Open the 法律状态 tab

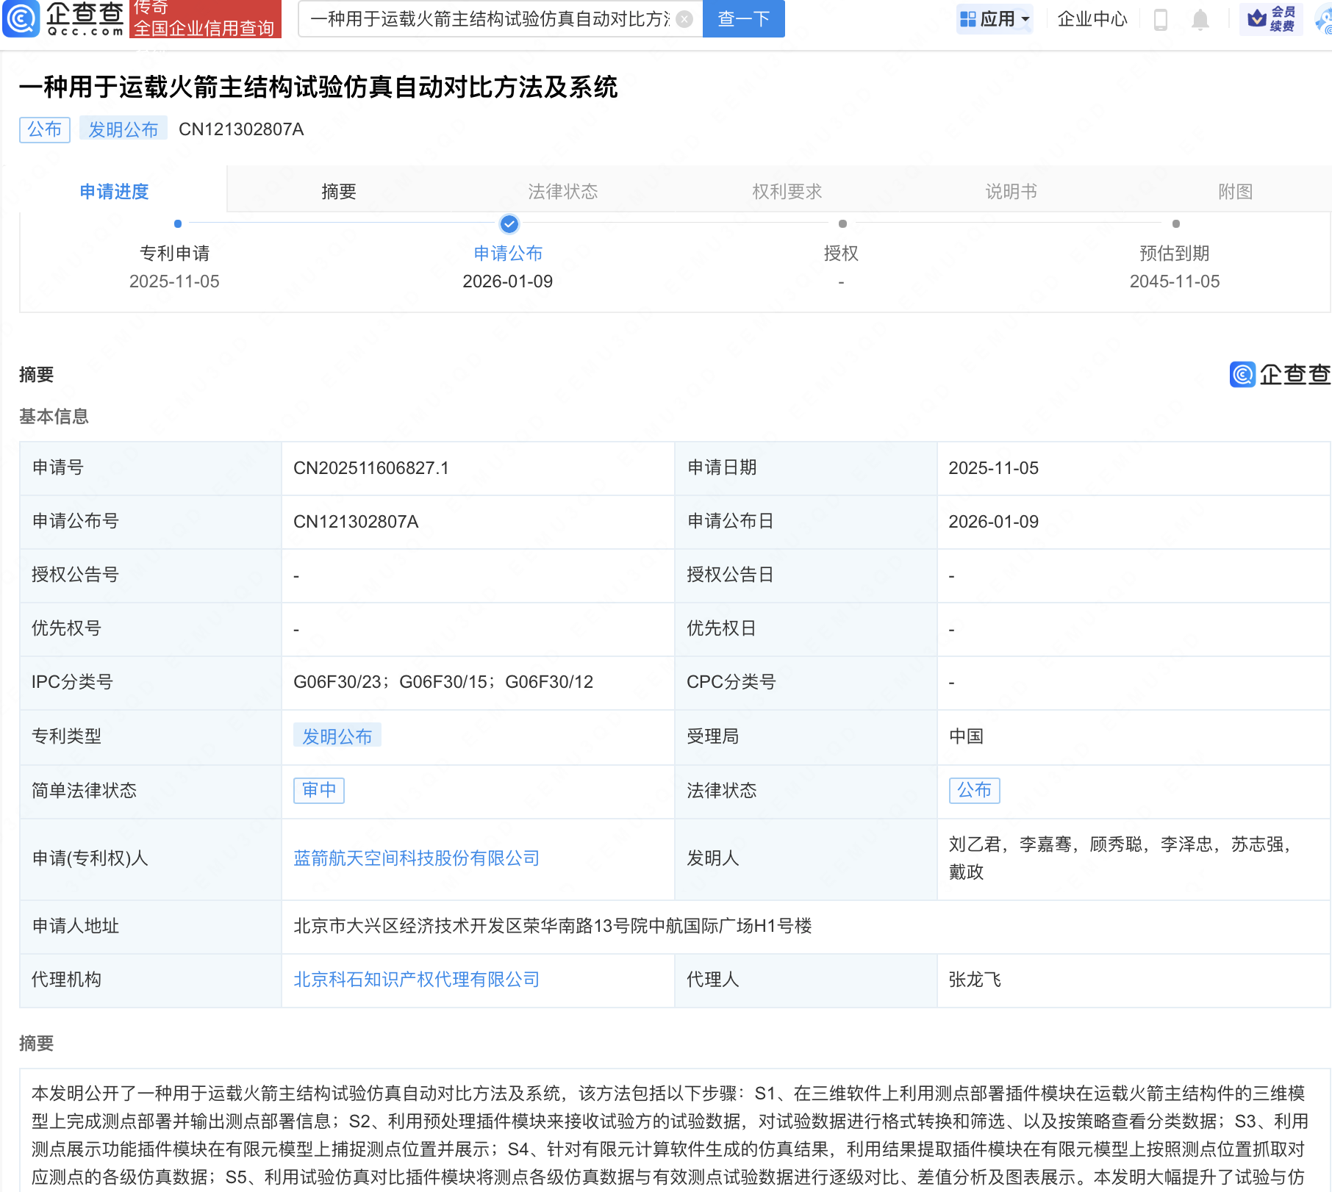pyautogui.click(x=563, y=192)
